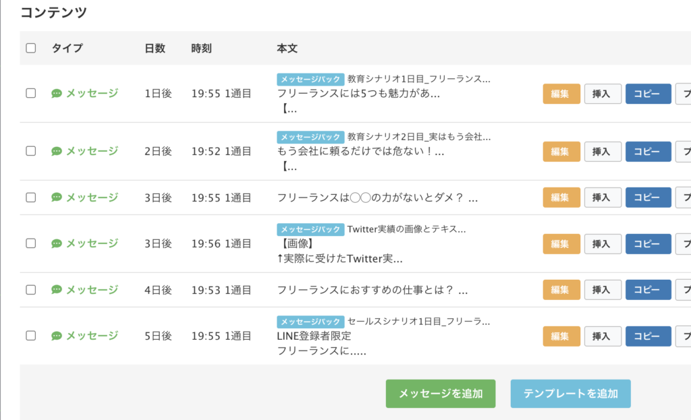Screen dimensions: 691x420
Task: Click the speech bubble icon in 1日後 row
Action: [57, 94]
